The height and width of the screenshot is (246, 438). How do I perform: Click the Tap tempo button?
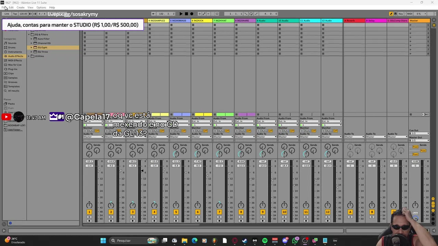tap(15, 14)
